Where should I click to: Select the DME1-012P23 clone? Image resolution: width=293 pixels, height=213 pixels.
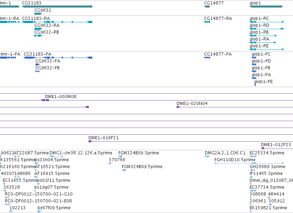point(277,149)
